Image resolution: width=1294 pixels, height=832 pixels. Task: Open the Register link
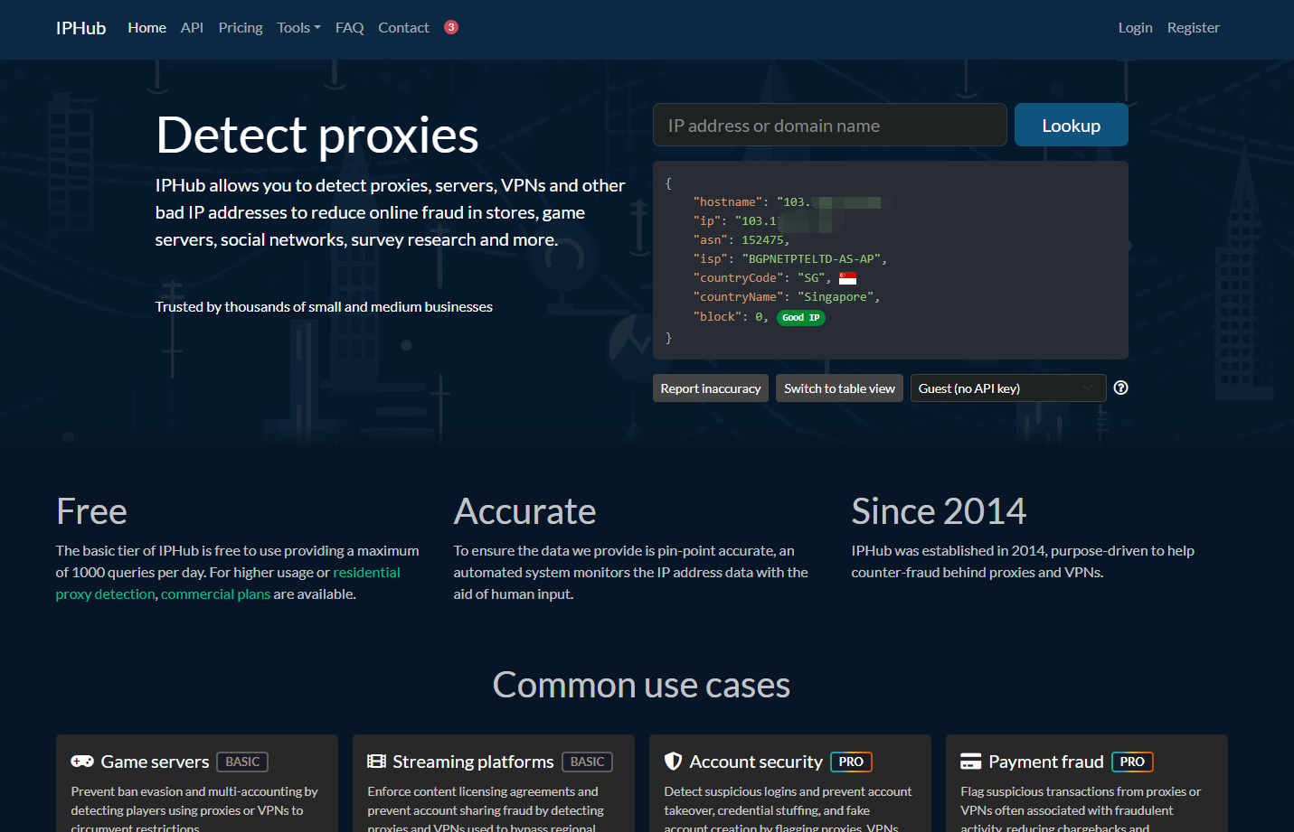(x=1193, y=28)
